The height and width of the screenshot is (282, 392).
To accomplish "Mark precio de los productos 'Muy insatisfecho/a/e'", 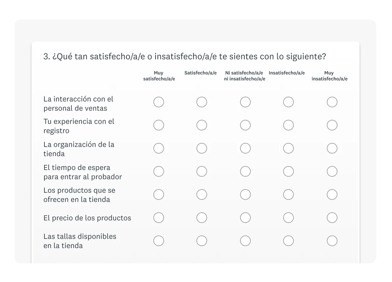I will (332, 218).
